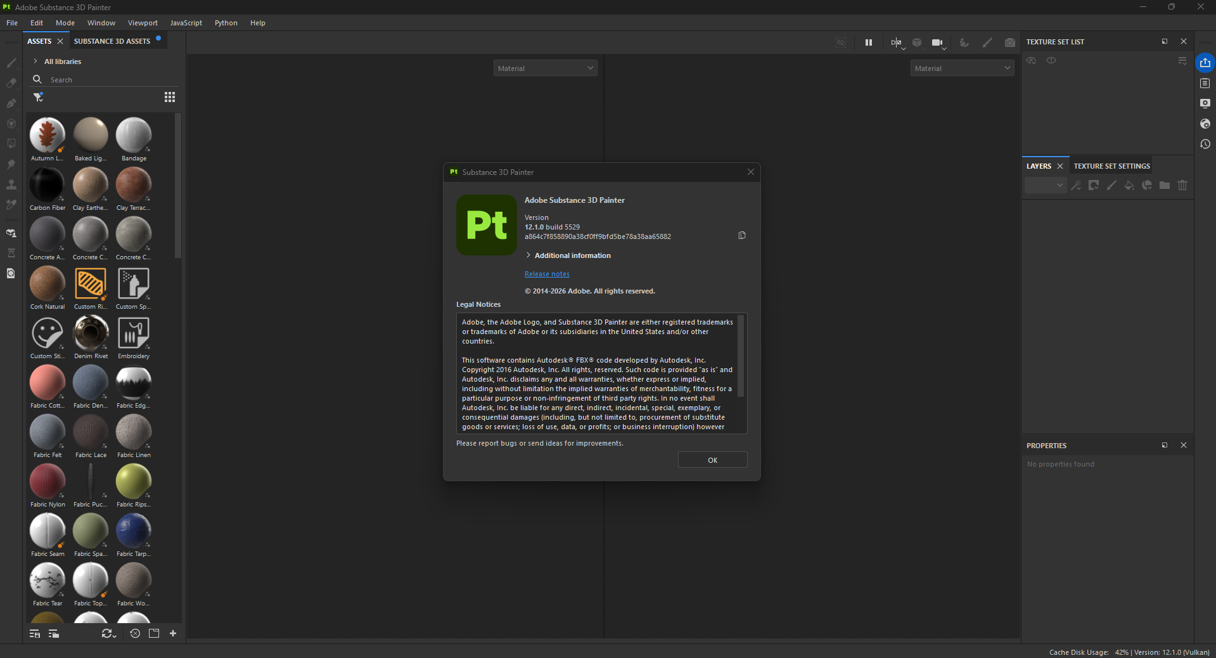Open the Log notepad icon in right dock

tap(1205, 83)
